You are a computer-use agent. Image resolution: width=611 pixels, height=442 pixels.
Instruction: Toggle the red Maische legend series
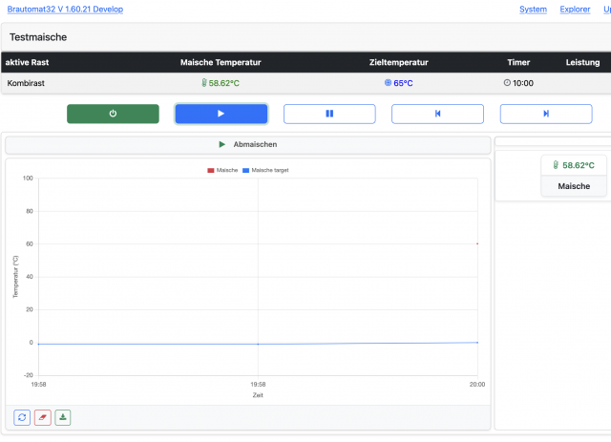pos(222,170)
